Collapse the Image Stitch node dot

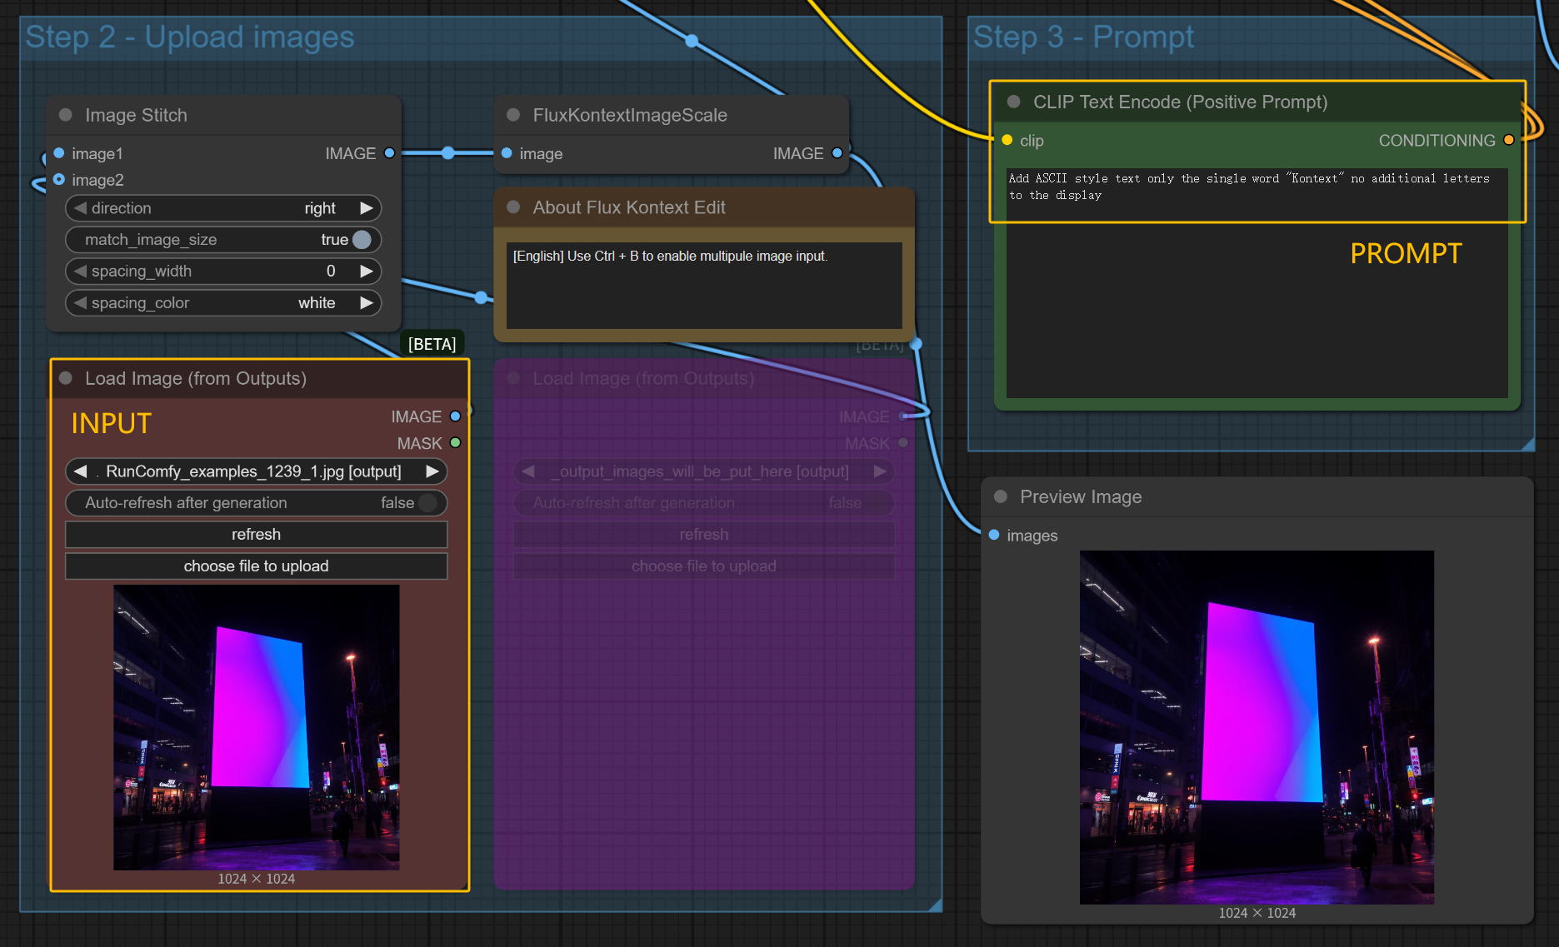pyautogui.click(x=66, y=115)
